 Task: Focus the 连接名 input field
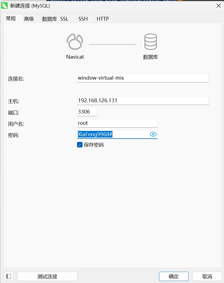[x=143, y=78]
